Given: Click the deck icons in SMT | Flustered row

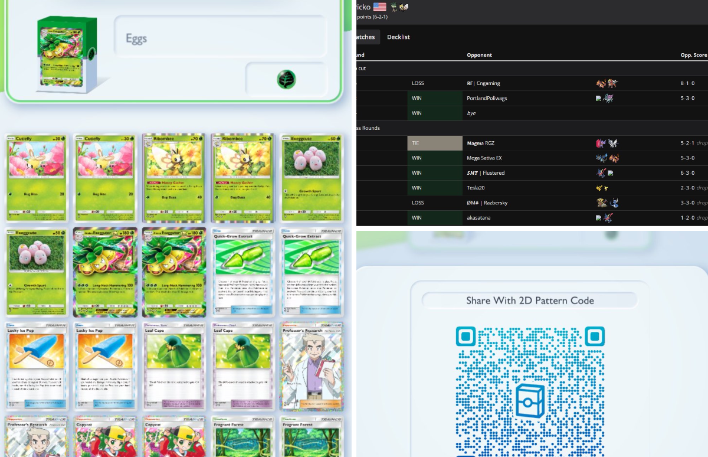Looking at the screenshot, I should point(605,173).
